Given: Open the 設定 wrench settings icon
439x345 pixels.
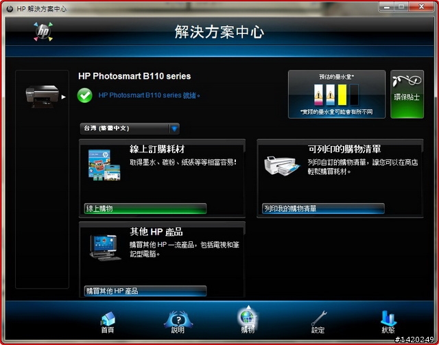Looking at the screenshot, I should 318,322.
